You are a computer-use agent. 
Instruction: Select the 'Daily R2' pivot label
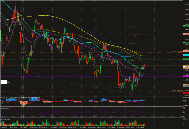pyautogui.click(x=132, y=44)
